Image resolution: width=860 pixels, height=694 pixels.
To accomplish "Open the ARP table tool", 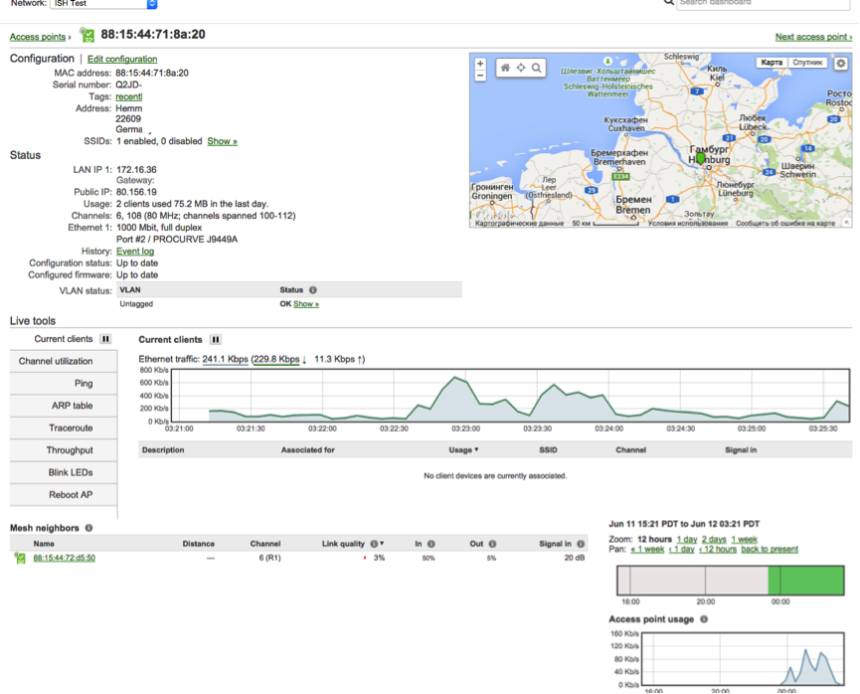I will click(x=64, y=406).
